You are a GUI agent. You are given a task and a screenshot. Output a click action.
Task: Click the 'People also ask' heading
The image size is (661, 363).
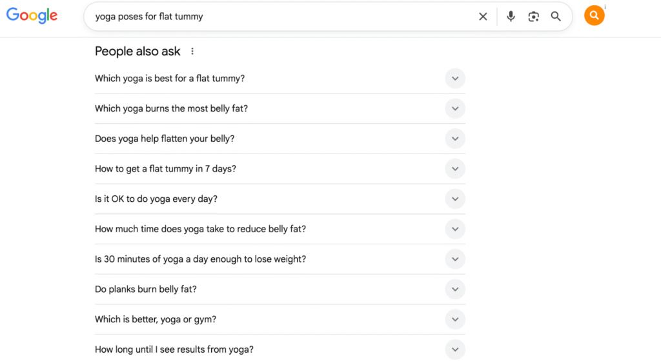[137, 52]
